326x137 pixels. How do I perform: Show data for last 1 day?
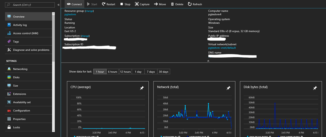138,72
